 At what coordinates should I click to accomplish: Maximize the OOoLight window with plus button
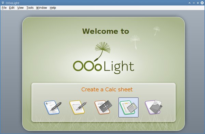tap(198, 3)
